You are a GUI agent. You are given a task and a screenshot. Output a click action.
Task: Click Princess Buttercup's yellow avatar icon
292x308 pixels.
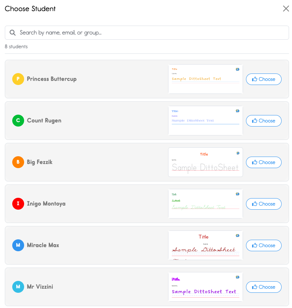pos(18,79)
